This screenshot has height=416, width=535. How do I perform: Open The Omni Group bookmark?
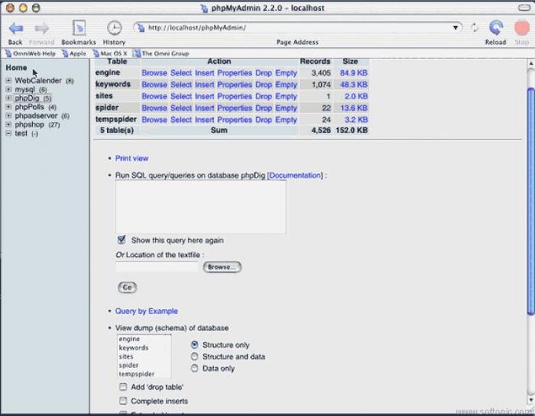[x=161, y=53]
